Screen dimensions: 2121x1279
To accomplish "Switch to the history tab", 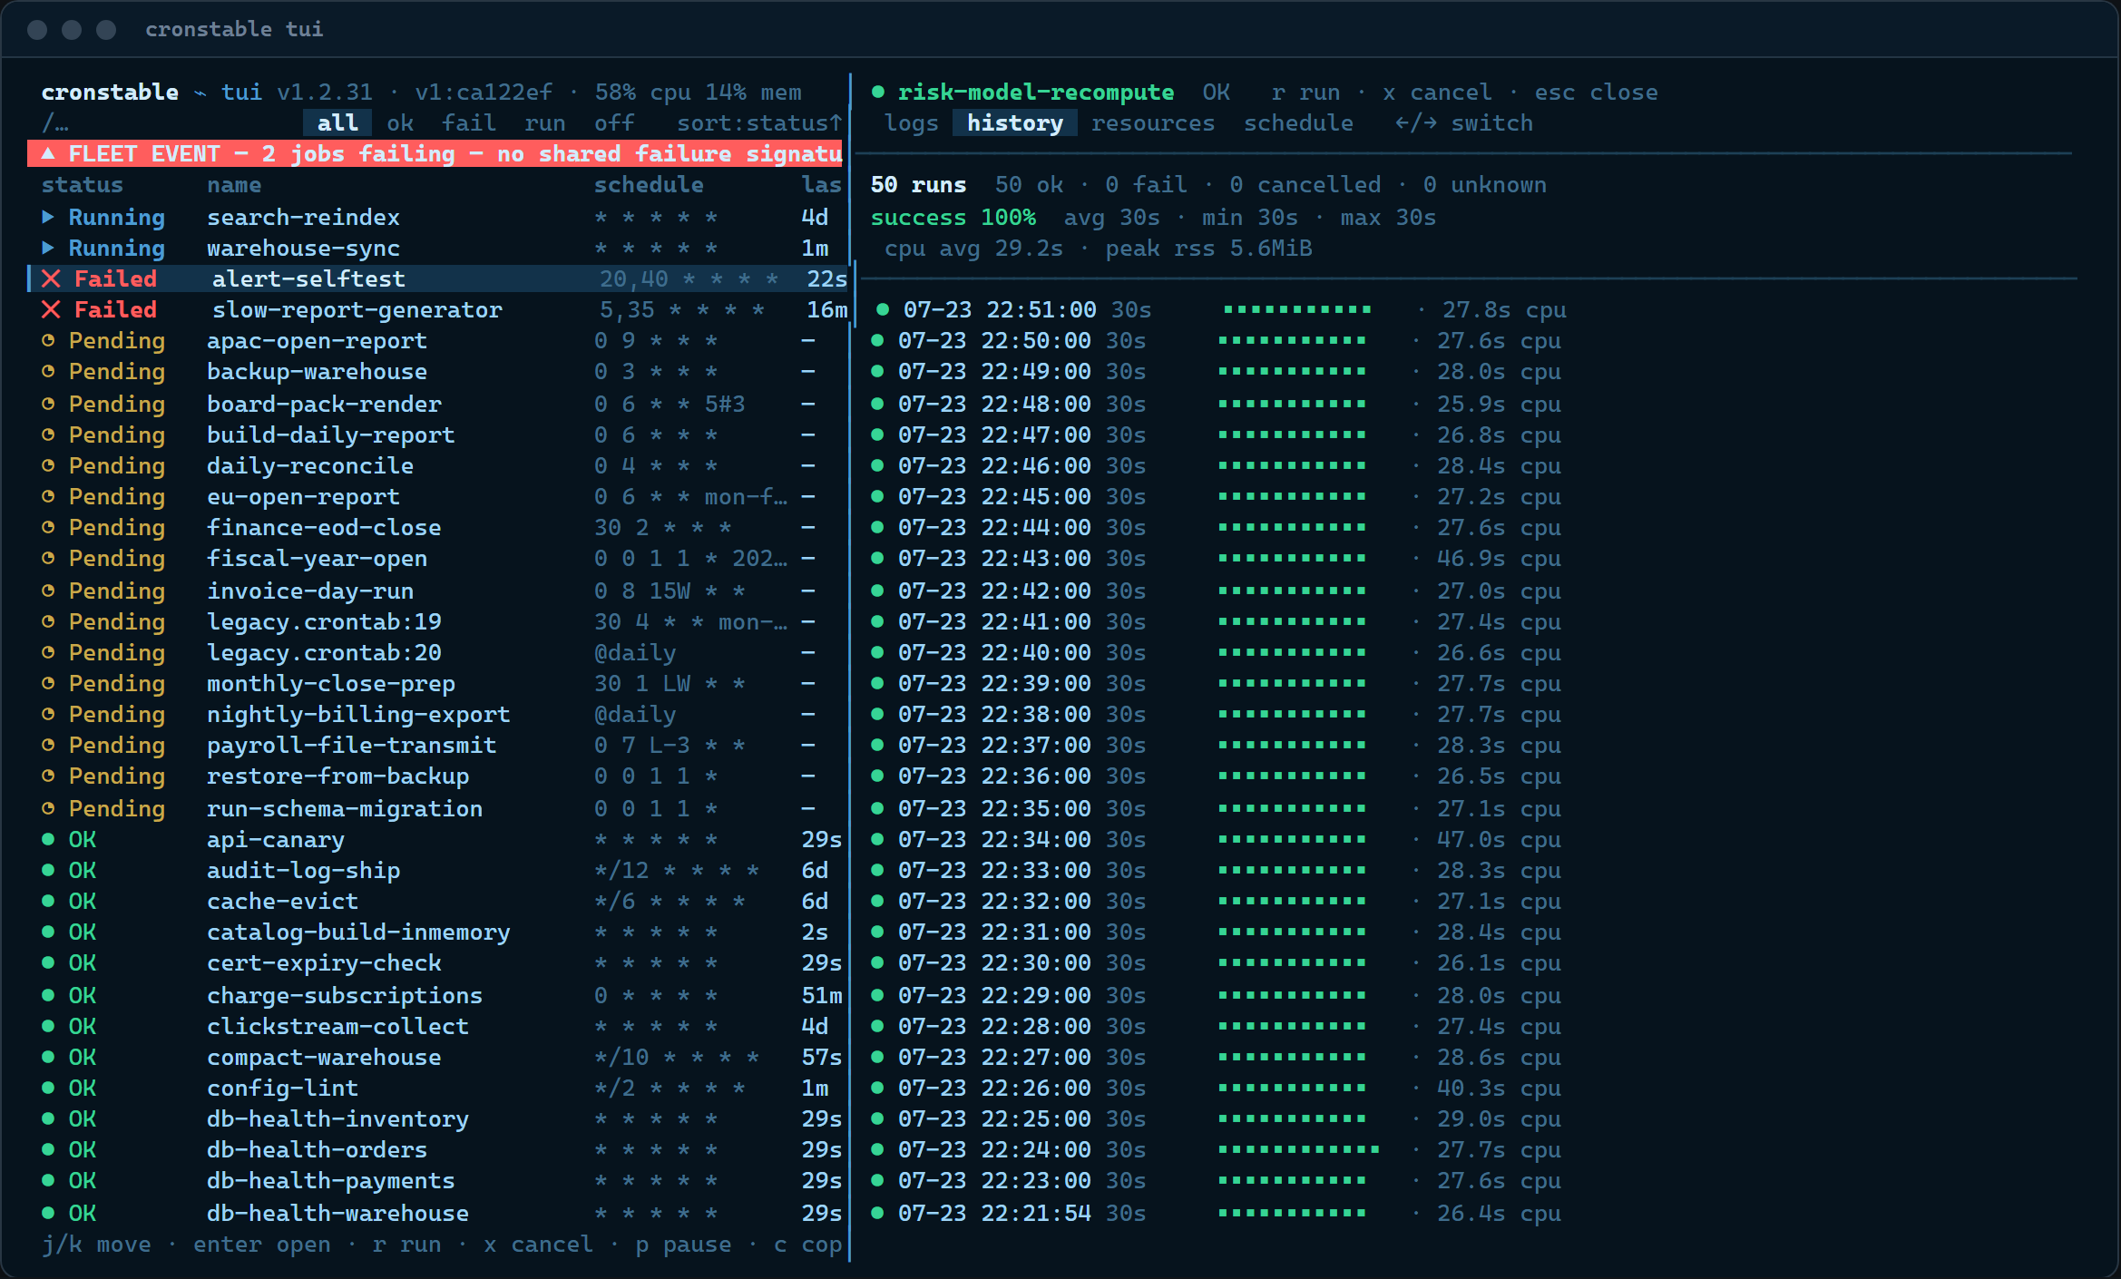I will pyautogui.click(x=1015, y=122).
